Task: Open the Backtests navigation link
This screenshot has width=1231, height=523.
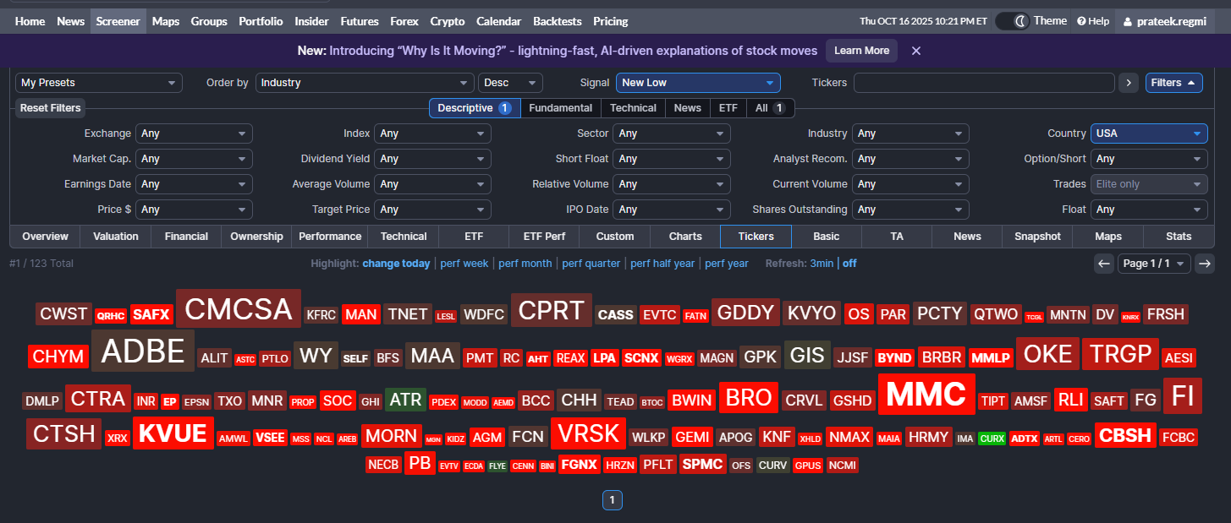Action: pos(558,21)
